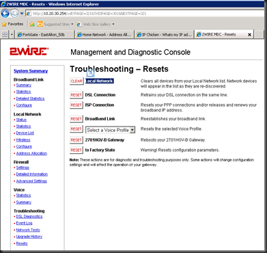Open Local Network Statistics link
This screenshot has width=267, height=253.
pos(23,126)
